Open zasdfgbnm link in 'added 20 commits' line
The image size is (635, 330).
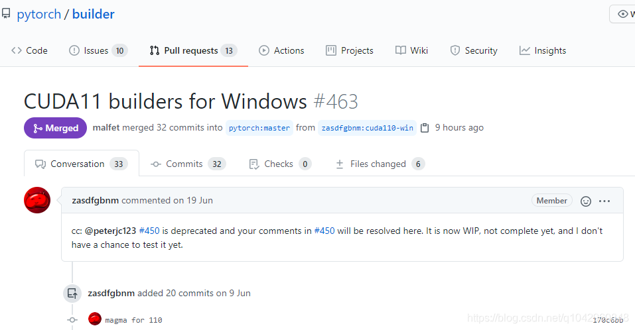111,293
